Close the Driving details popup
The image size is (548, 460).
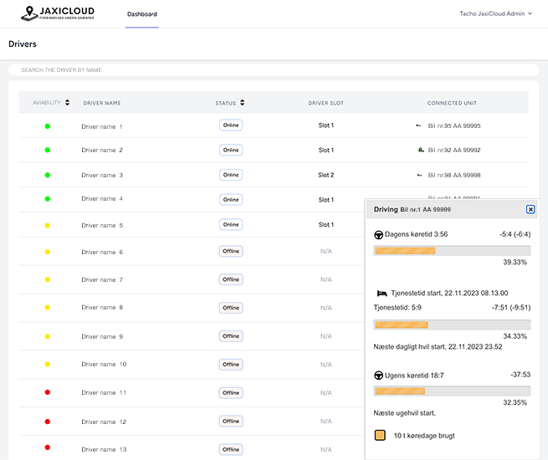(x=530, y=209)
